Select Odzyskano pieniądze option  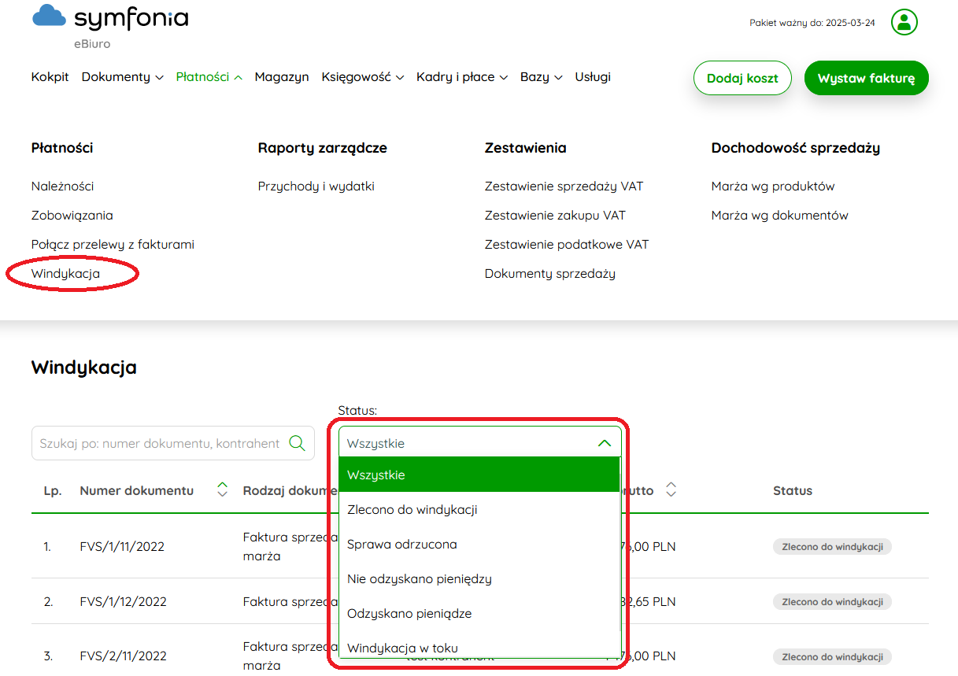click(x=479, y=614)
